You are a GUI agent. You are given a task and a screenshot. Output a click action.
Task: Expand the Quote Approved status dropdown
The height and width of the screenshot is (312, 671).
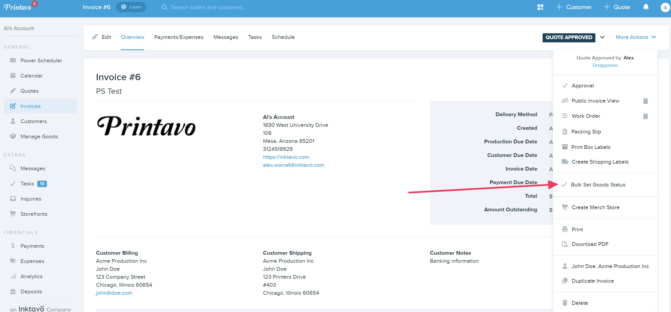602,37
